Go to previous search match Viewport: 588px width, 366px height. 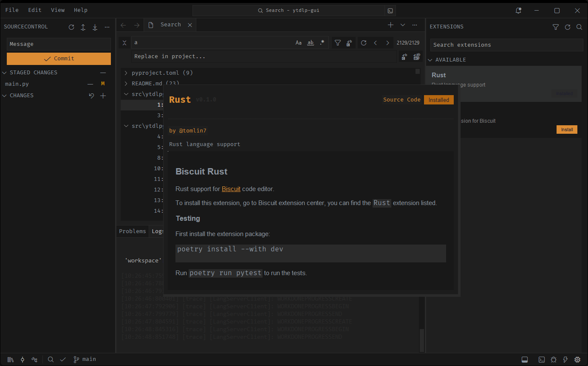point(376,42)
